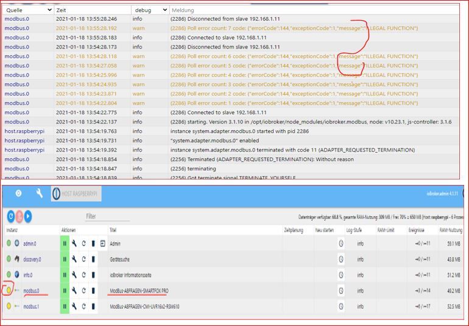Open admin.0 web link icon
469x326 pixels.
(x=102, y=243)
